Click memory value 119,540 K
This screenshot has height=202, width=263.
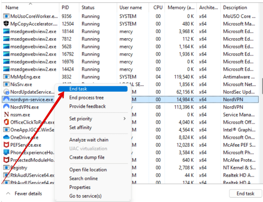[x=184, y=77]
